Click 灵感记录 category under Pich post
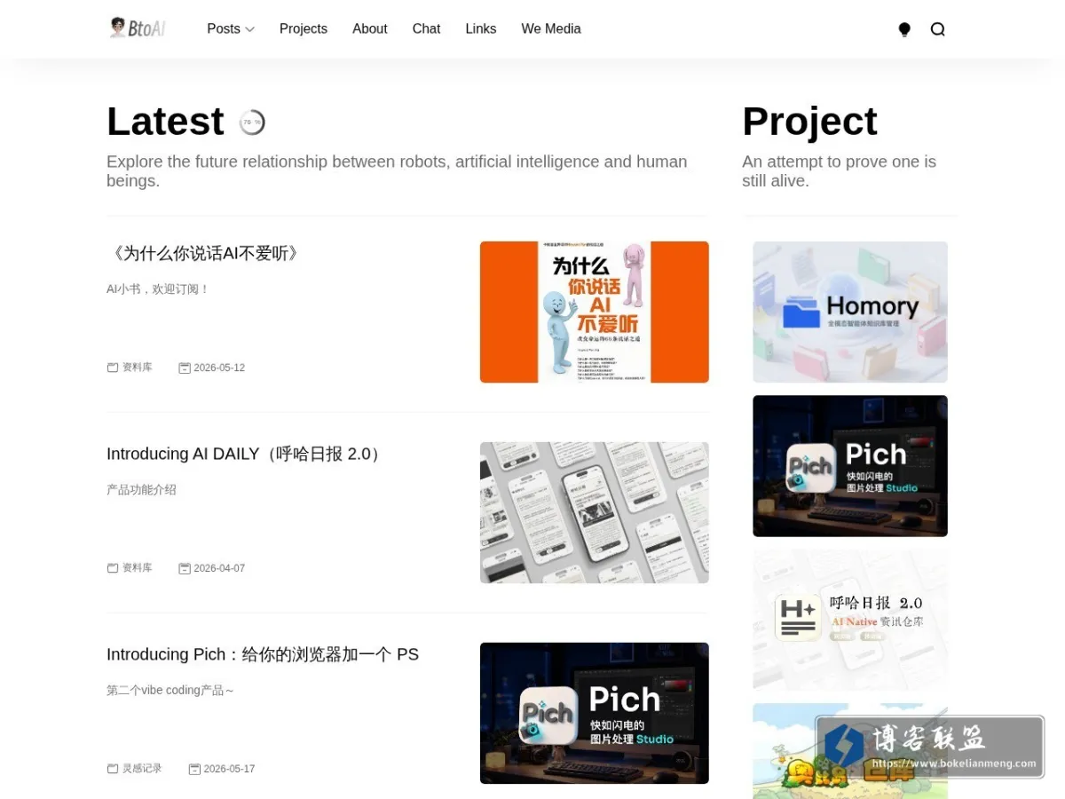 coord(142,769)
